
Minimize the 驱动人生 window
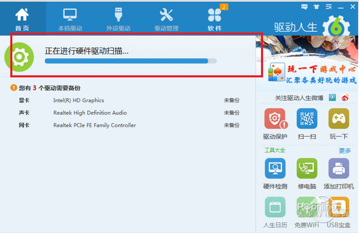(341, 8)
